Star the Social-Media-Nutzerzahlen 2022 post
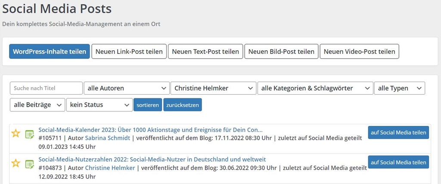Image resolution: width=441 pixels, height=184 pixels. point(16,163)
